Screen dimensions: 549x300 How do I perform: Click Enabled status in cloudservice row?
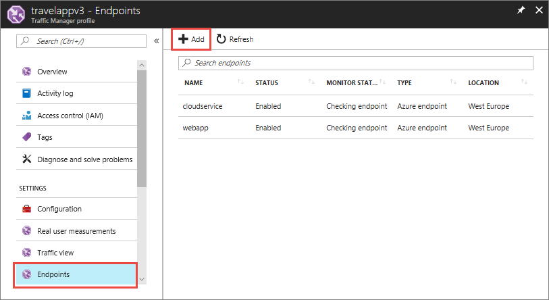(x=268, y=106)
